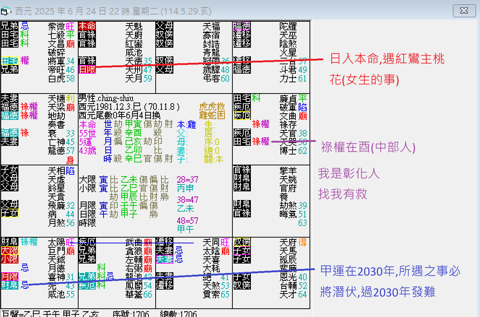Click the 天月 59 entry
The image size is (480, 317).
(x=139, y=78)
